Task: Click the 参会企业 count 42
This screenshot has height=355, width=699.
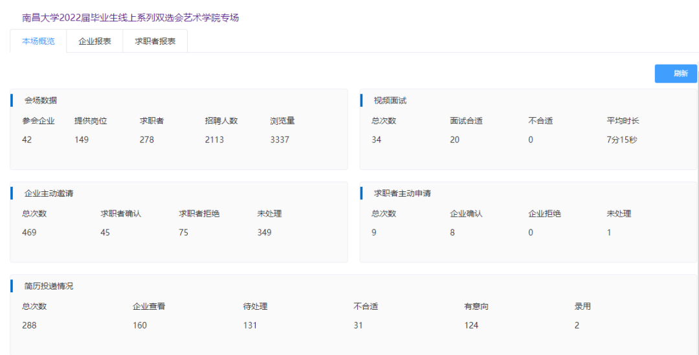Action: (27, 140)
